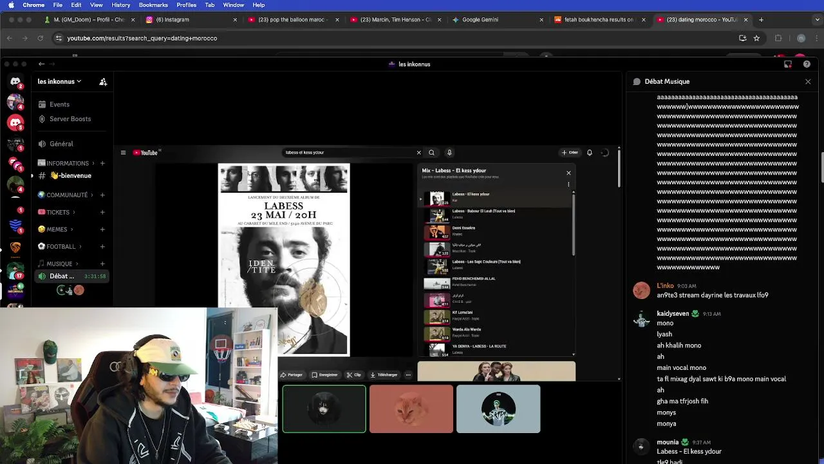Click the YouTube search magnifier button

click(x=431, y=153)
